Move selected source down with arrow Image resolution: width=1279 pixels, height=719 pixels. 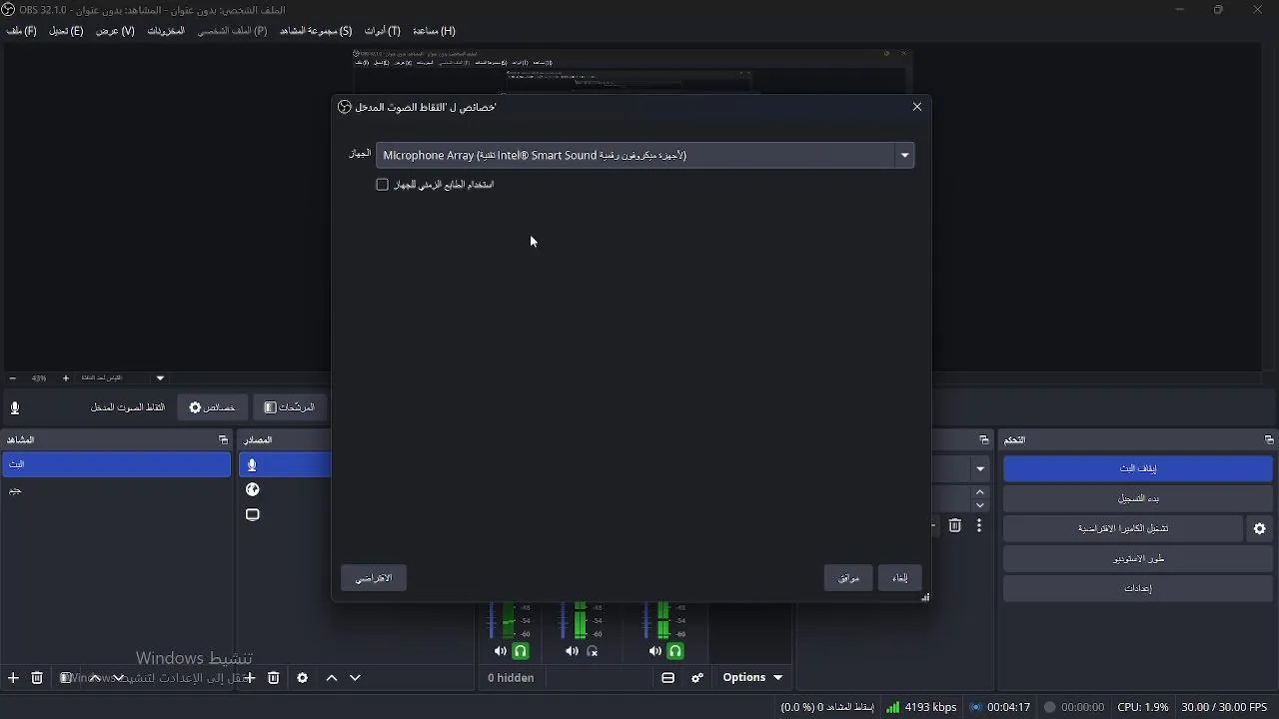click(356, 678)
